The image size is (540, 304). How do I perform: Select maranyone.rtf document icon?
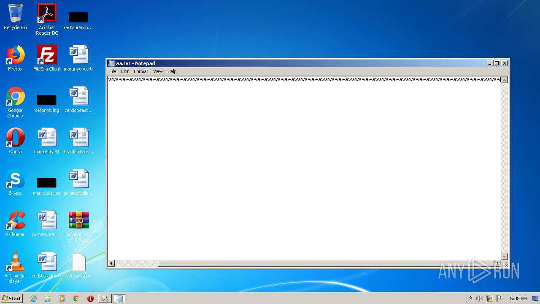[78, 58]
